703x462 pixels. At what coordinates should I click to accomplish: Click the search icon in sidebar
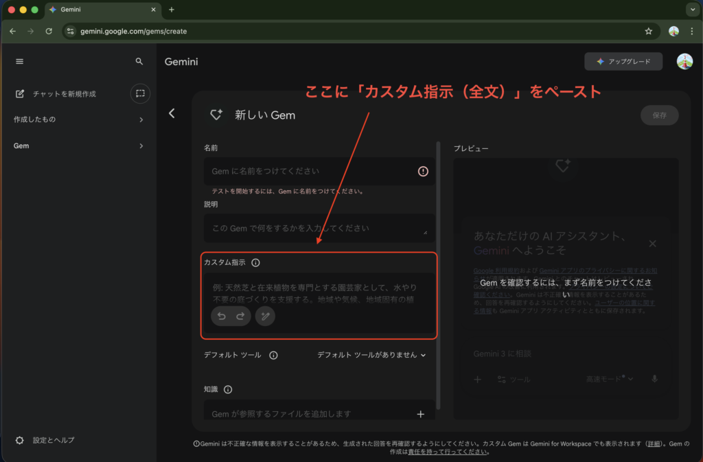[x=139, y=61]
